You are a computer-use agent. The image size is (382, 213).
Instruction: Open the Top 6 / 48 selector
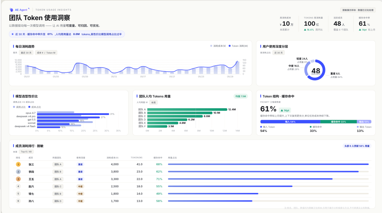[26, 152]
